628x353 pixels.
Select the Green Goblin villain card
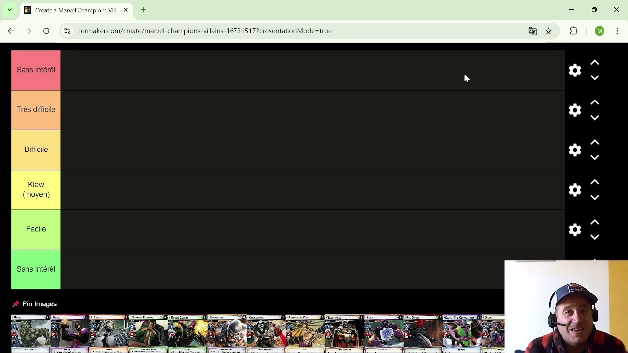click(188, 334)
